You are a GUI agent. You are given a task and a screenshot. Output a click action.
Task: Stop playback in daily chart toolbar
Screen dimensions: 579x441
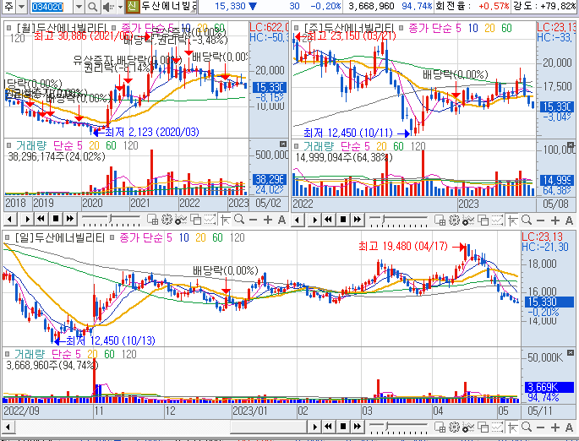click(x=343, y=427)
